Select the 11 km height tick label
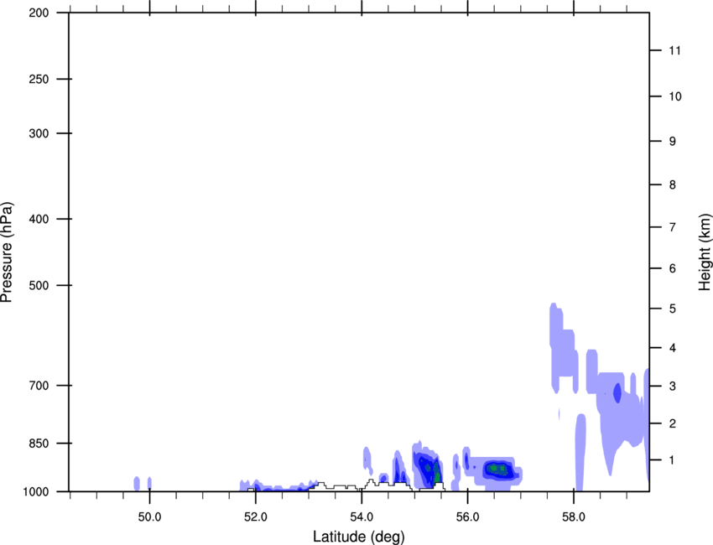 point(674,51)
